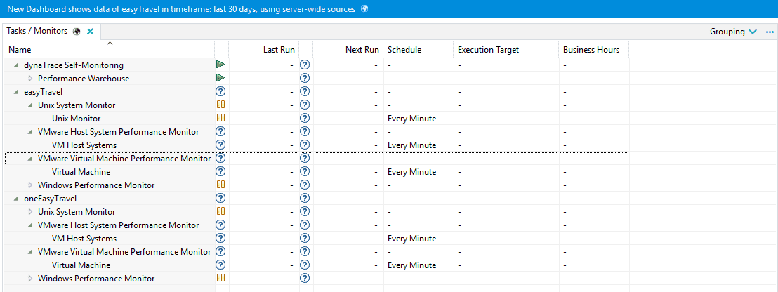The width and height of the screenshot is (778, 292).
Task: Click the globe icon in the dashboard title bar
Action: pyautogui.click(x=364, y=9)
